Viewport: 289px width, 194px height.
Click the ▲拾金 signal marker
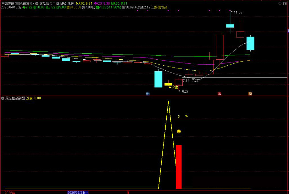pos(174,87)
